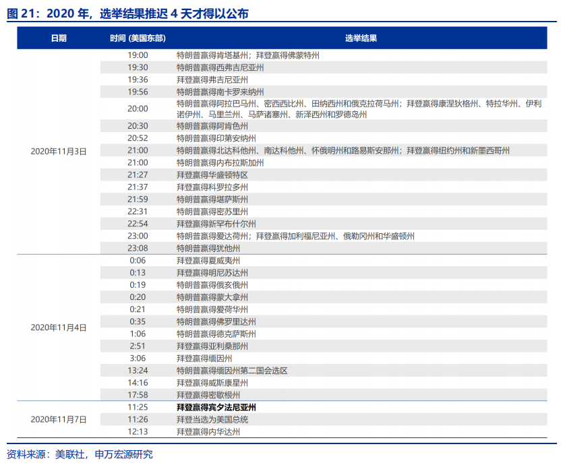The width and height of the screenshot is (563, 463).
Task: Select the 时间 (美国东部) column header
Action: point(138,38)
